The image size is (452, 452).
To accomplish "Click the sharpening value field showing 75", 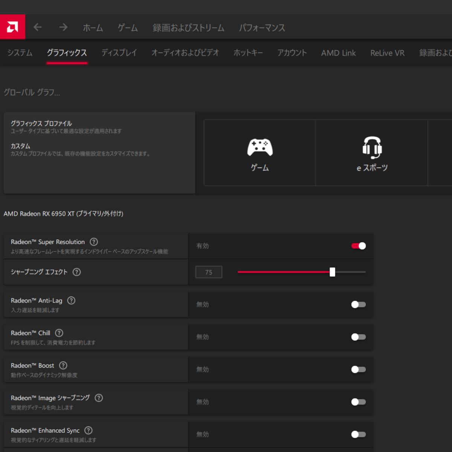I will 209,272.
